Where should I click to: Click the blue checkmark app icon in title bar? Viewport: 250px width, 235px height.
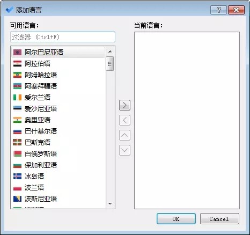coord(9,10)
